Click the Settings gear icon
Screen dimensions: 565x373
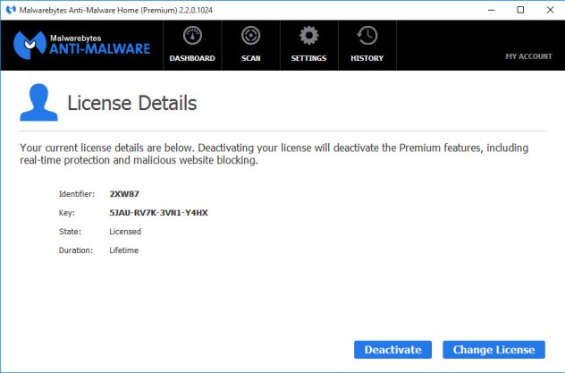pos(308,37)
